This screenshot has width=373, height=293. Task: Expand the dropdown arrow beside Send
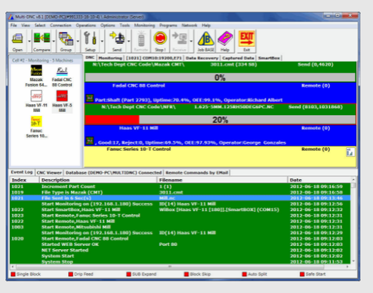tap(129, 41)
